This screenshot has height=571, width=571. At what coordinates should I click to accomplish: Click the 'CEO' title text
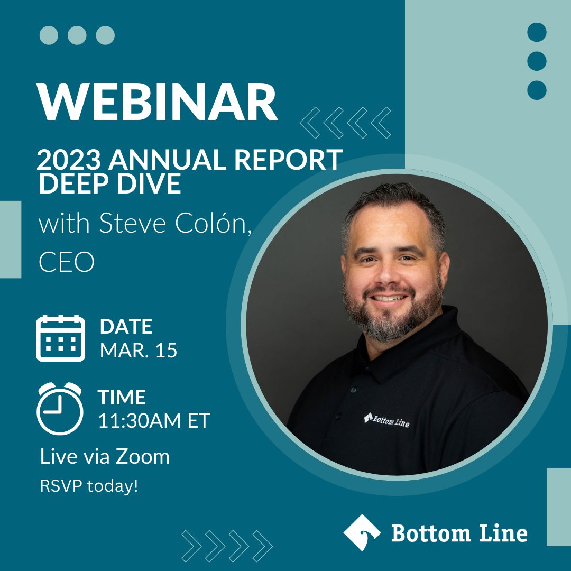click(67, 262)
